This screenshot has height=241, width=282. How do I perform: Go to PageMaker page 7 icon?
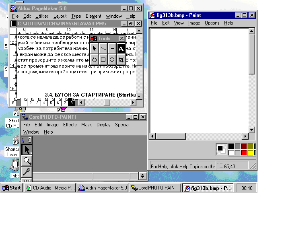pos(64,102)
